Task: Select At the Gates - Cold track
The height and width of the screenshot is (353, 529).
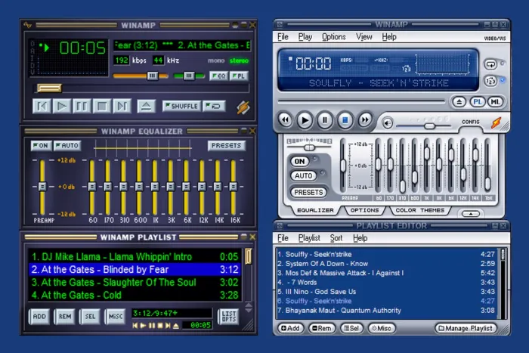Action: point(135,296)
